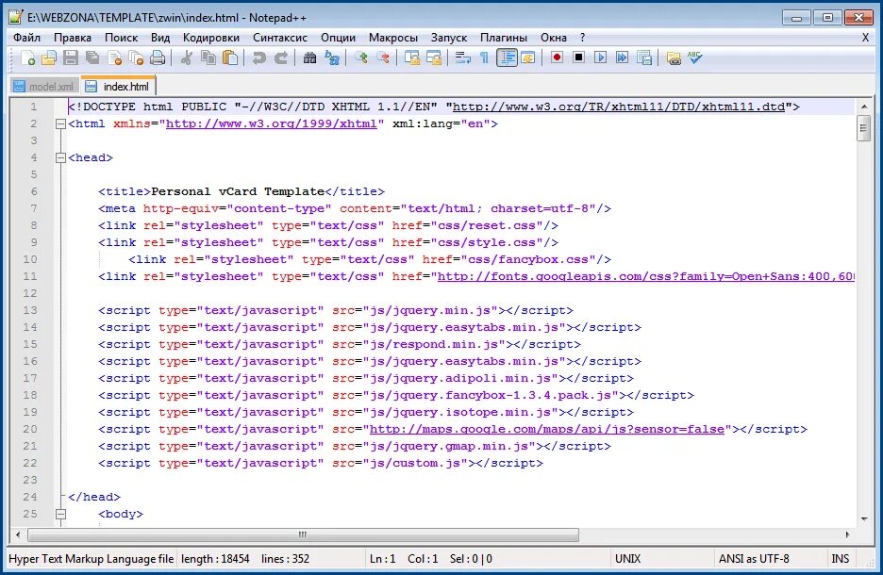The width and height of the screenshot is (883, 575).
Task: Switch to the model.xml tab
Action: pyautogui.click(x=44, y=86)
